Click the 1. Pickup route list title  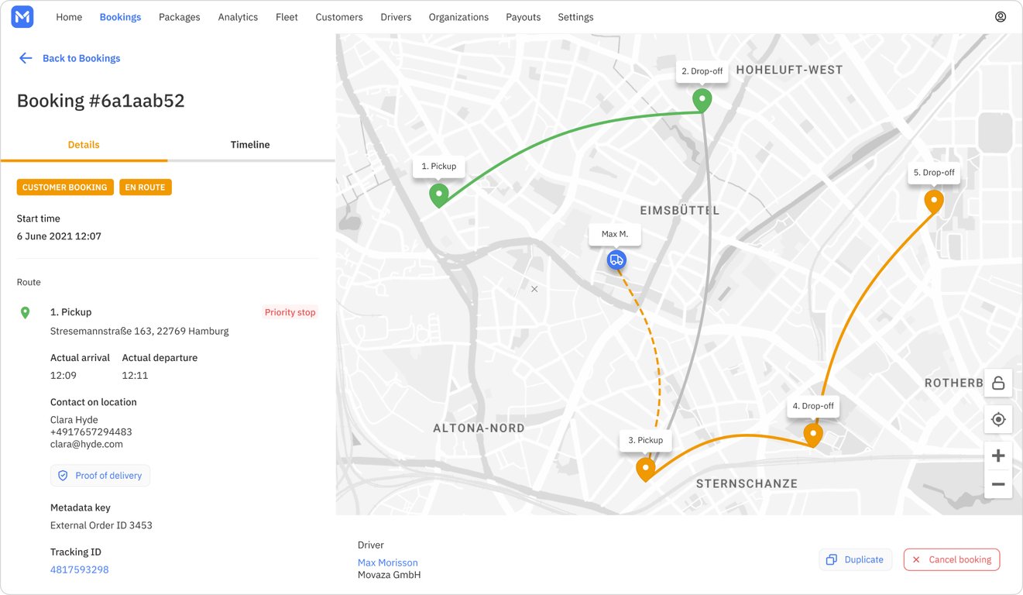[71, 312]
